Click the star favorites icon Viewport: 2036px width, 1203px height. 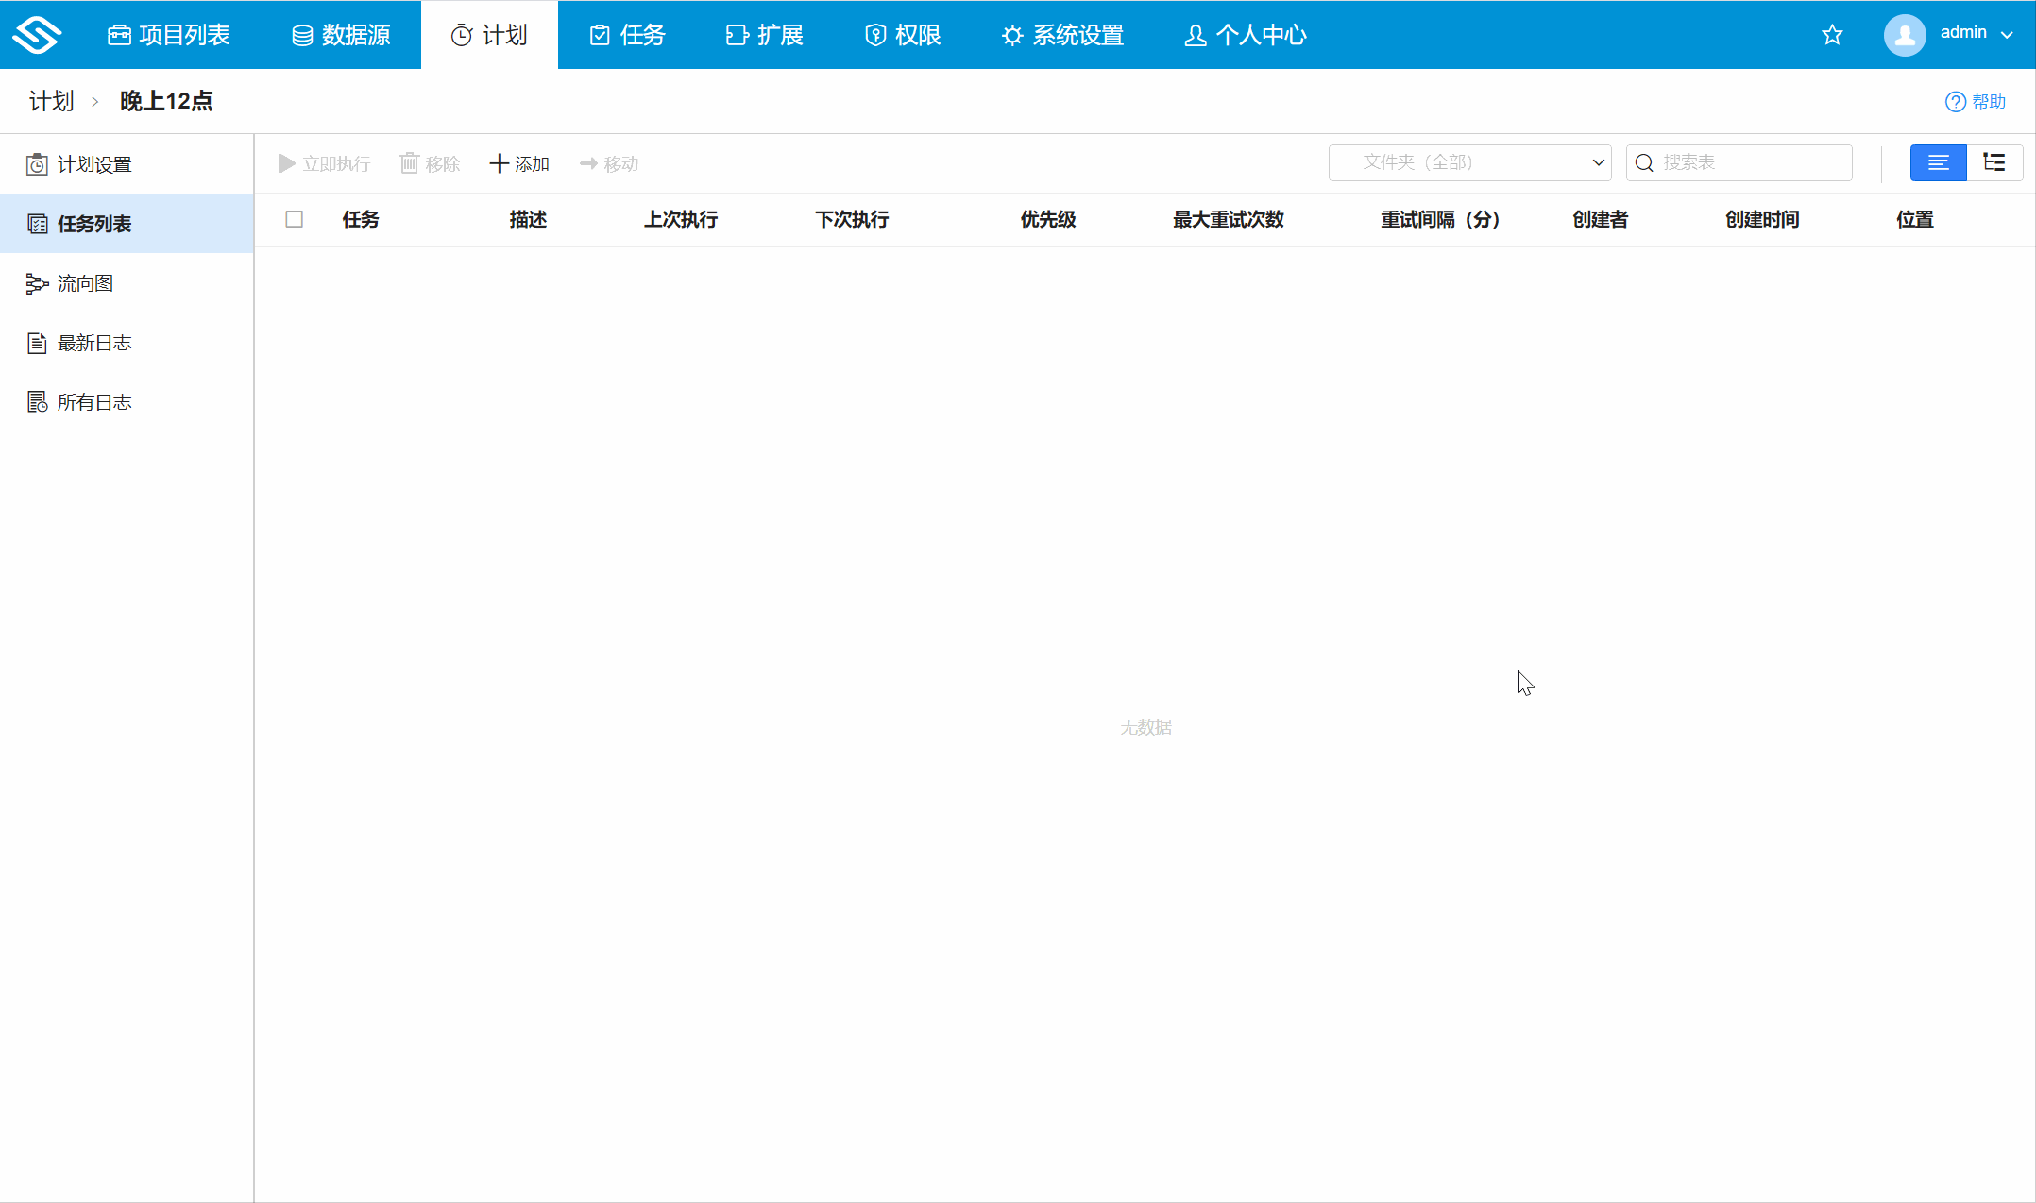tap(1832, 35)
